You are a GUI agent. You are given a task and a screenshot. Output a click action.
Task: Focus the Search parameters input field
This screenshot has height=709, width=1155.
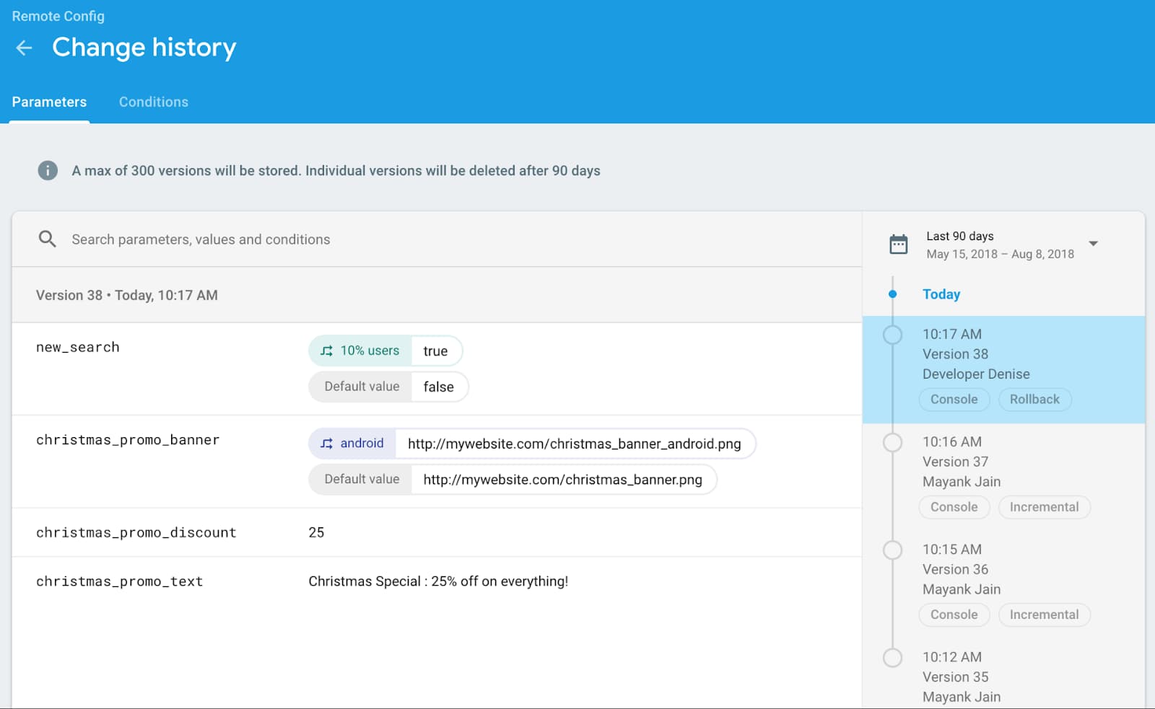437,239
